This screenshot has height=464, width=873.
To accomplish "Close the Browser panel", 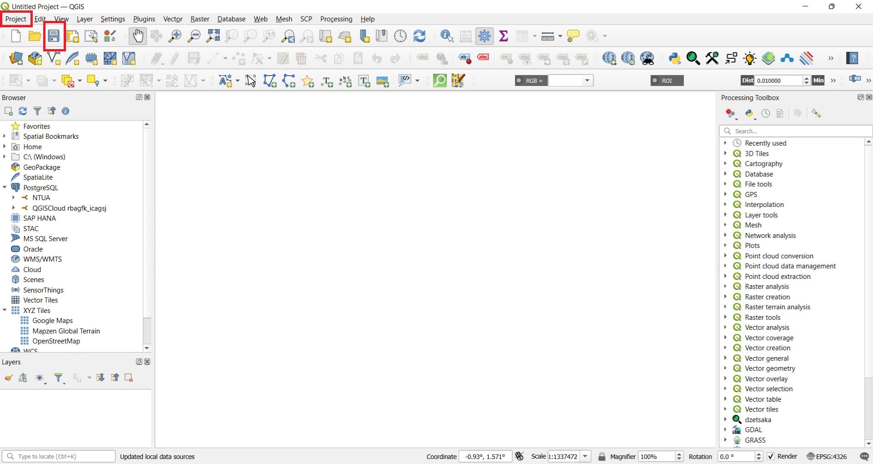I will 147,97.
